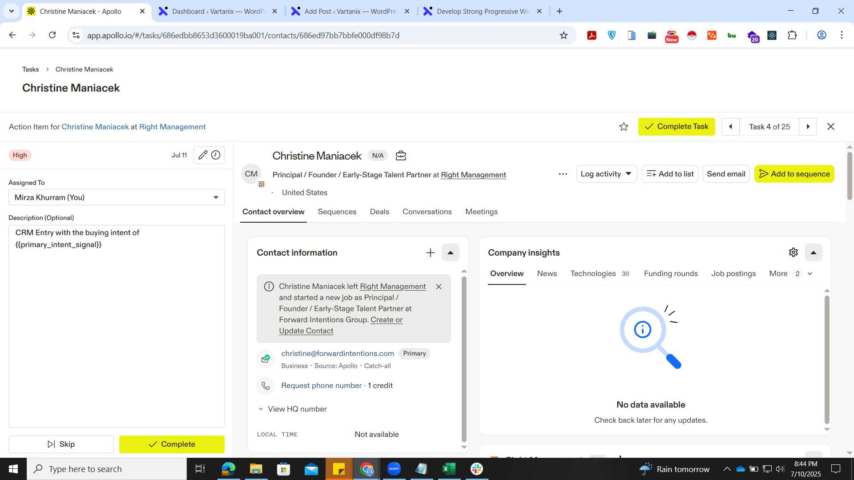Switch to the Deals tab
Image resolution: width=854 pixels, height=480 pixels.
click(379, 212)
